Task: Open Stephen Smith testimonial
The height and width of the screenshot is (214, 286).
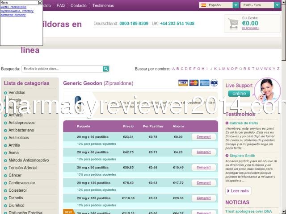Action: click(x=242, y=156)
